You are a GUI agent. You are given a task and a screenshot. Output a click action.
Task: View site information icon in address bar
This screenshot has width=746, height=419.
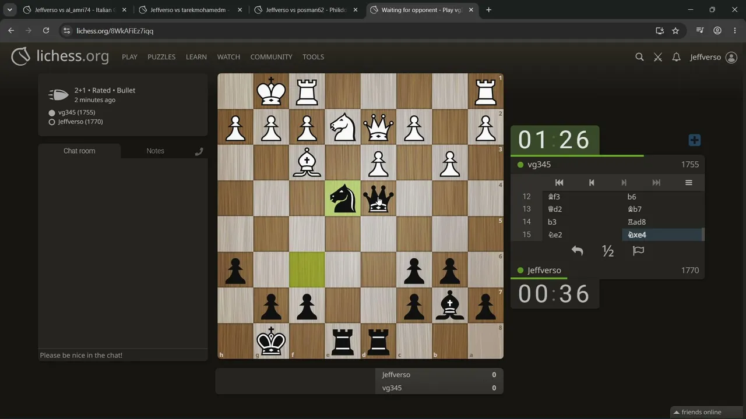66,31
